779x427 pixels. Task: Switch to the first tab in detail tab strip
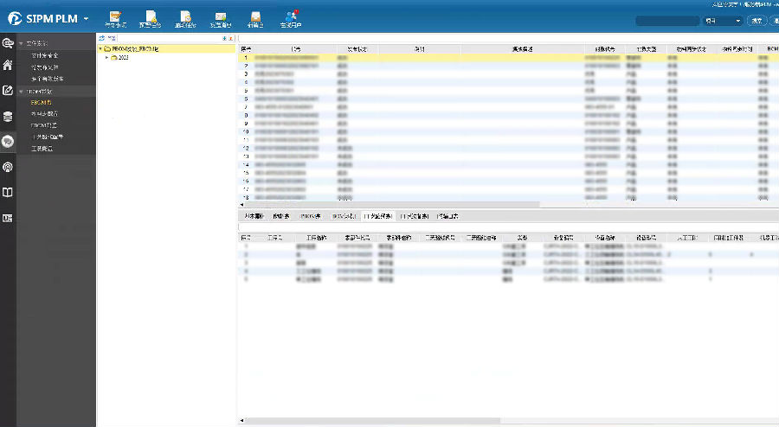[x=254, y=216]
